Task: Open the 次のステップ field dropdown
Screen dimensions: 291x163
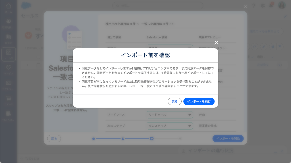Action: tap(170, 126)
